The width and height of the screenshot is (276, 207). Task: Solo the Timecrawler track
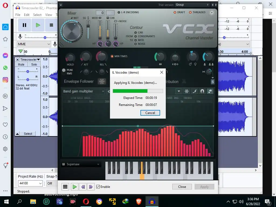pyautogui.click(x=34, y=64)
